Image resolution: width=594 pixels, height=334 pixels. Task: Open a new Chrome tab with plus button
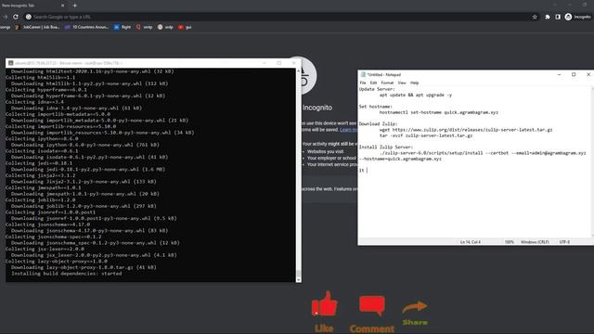click(74, 6)
